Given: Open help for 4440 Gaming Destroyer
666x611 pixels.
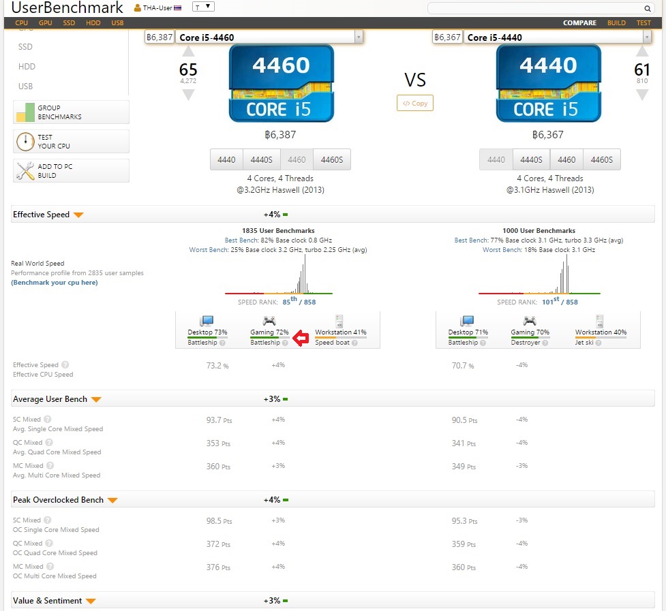Looking at the screenshot, I should coord(545,343).
